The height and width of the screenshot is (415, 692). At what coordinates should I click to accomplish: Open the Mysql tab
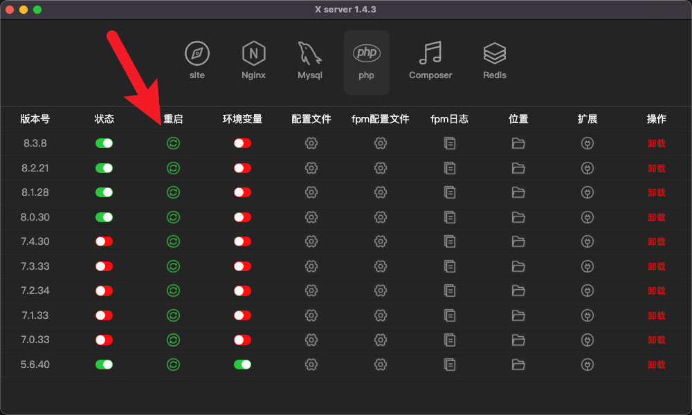310,60
